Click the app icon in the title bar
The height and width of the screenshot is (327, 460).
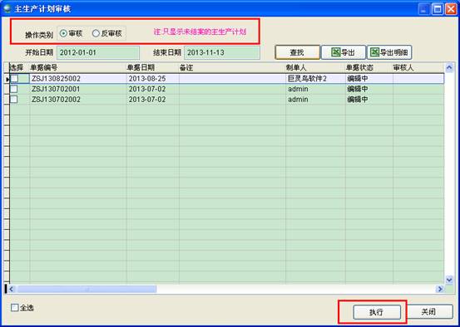tap(7, 8)
